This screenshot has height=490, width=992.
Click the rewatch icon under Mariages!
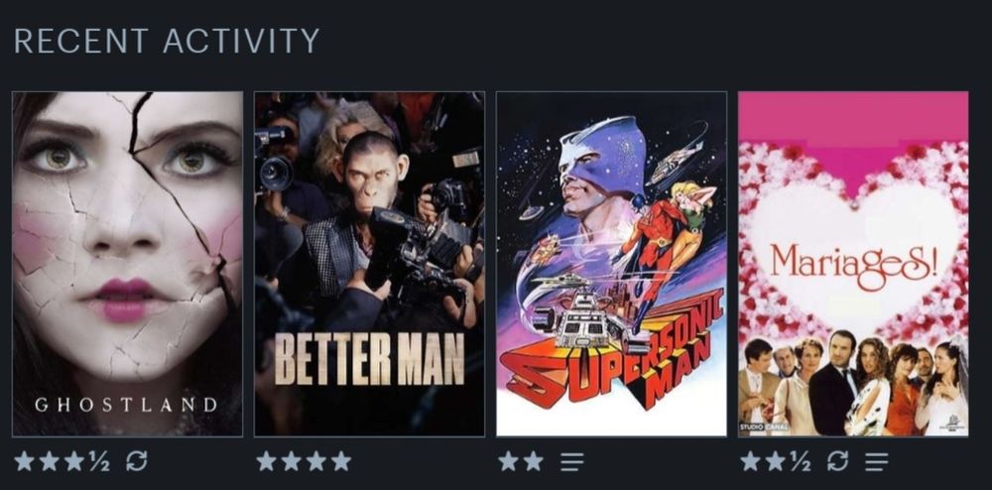[x=837, y=461]
